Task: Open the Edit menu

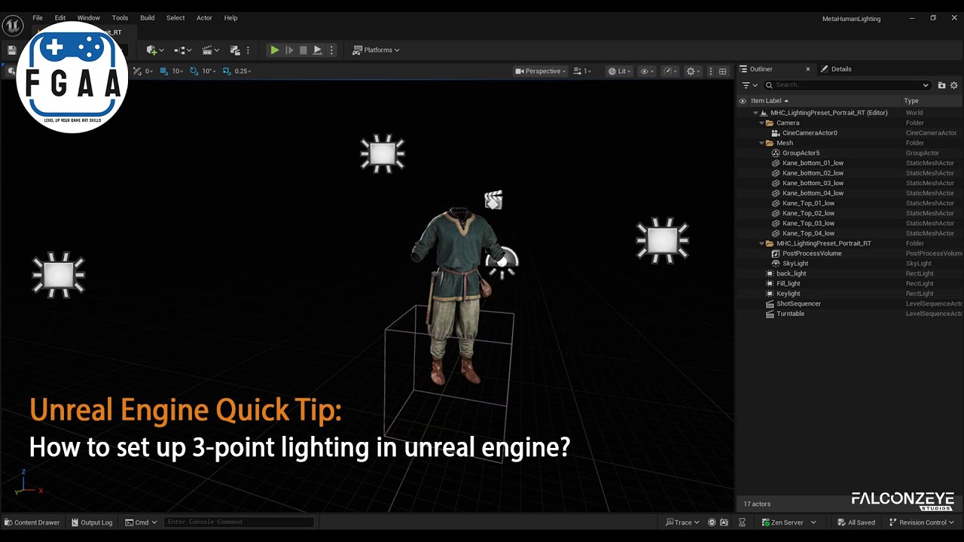Action: point(60,18)
